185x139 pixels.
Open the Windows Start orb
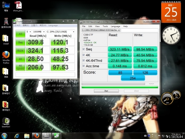point(4,136)
